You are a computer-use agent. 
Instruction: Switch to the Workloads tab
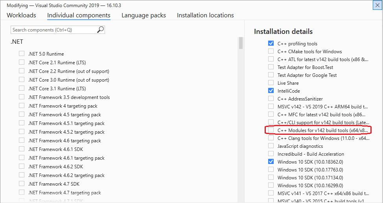click(21, 15)
